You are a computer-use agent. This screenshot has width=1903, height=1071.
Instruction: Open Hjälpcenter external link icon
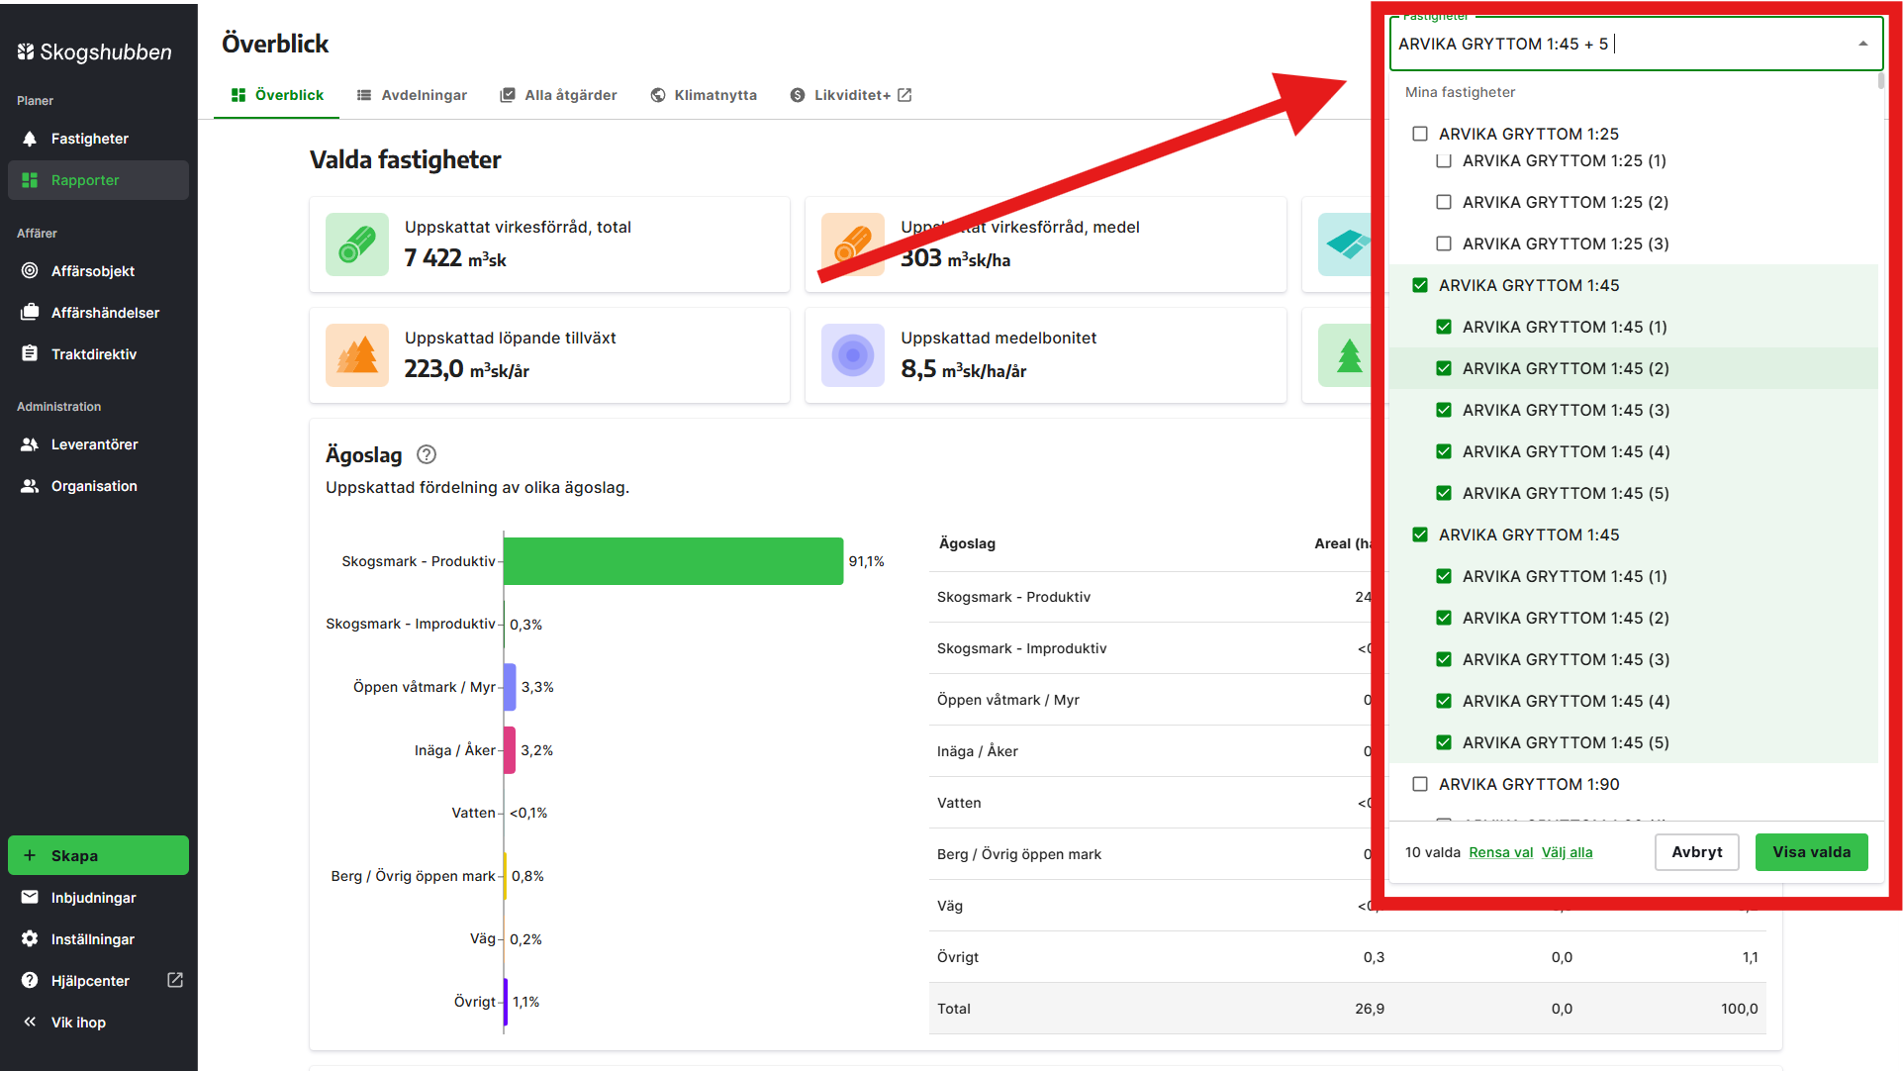point(175,980)
